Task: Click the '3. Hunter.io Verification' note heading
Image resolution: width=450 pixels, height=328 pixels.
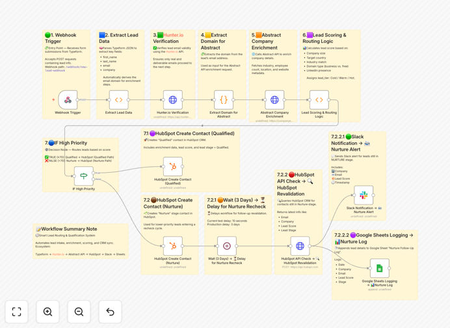Action: 168,38
